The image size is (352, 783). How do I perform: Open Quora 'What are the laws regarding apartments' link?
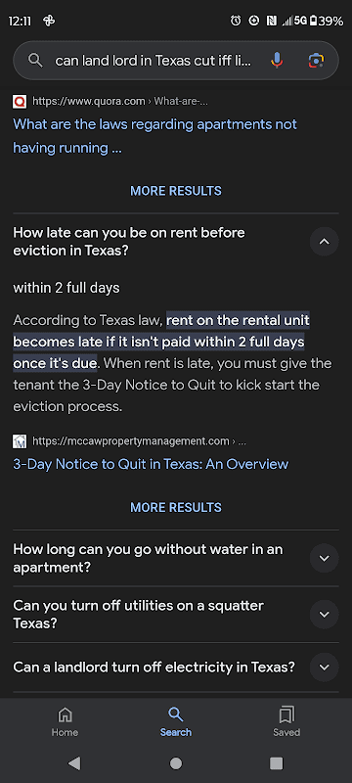tap(155, 136)
